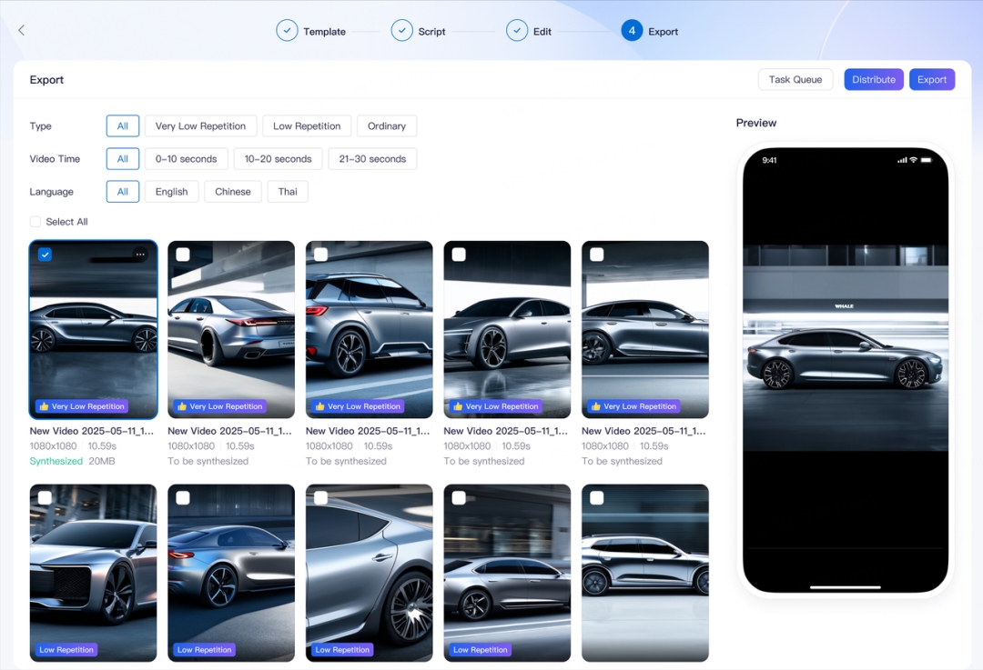
Task: Click Low Repetition badge on first bottom-row video
Action: point(66,650)
